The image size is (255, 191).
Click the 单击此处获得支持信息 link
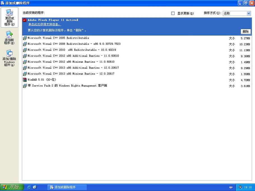pyautogui.click(x=45, y=24)
